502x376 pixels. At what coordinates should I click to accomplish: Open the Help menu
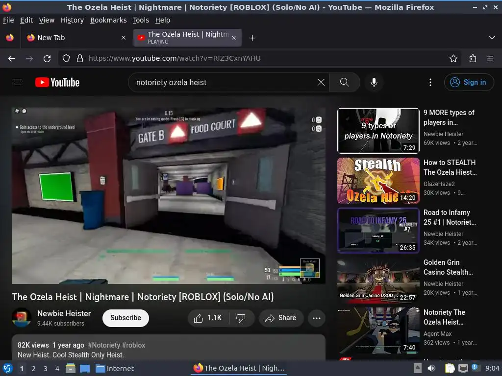(x=163, y=20)
